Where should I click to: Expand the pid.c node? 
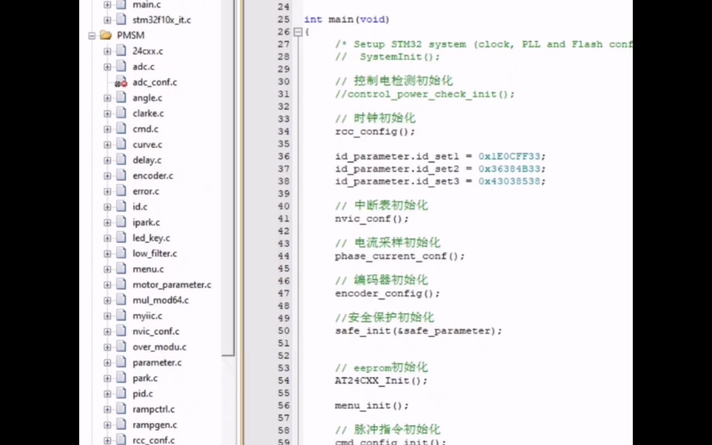click(x=107, y=394)
